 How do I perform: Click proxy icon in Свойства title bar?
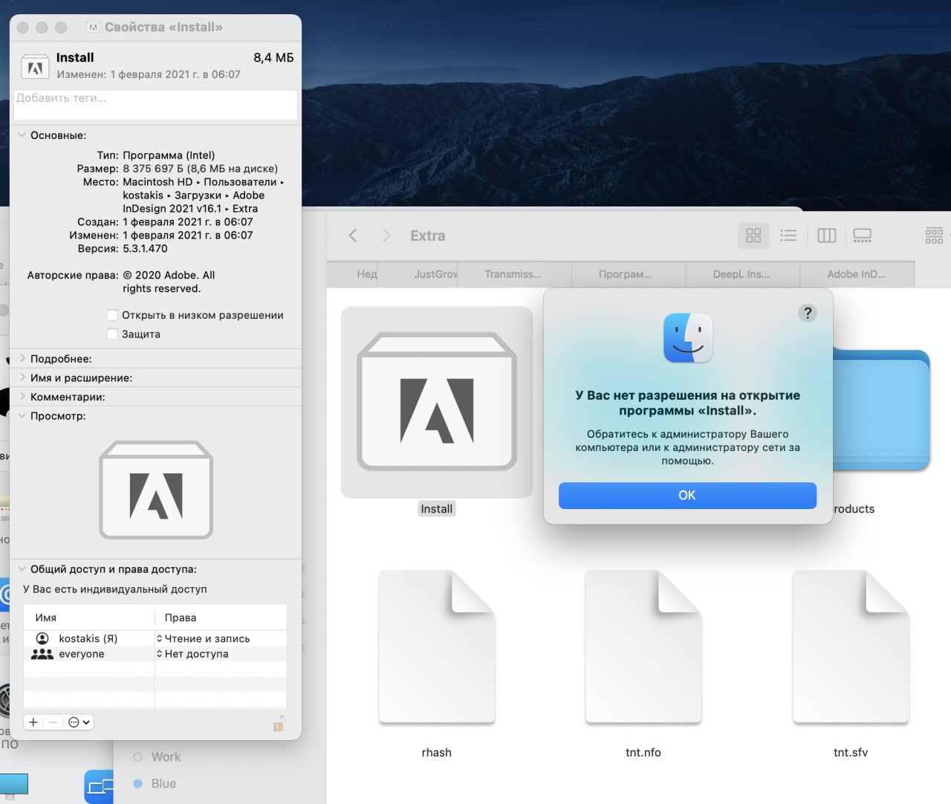[x=93, y=27]
